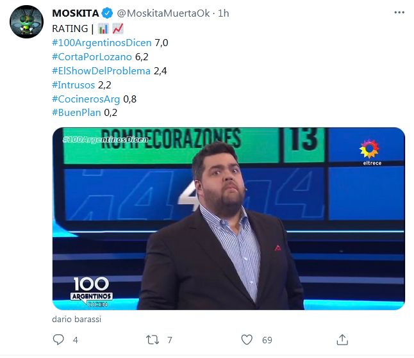Click the blue verified badge next to MOSKITA
Screen dimensions: 414x358
tap(107, 13)
